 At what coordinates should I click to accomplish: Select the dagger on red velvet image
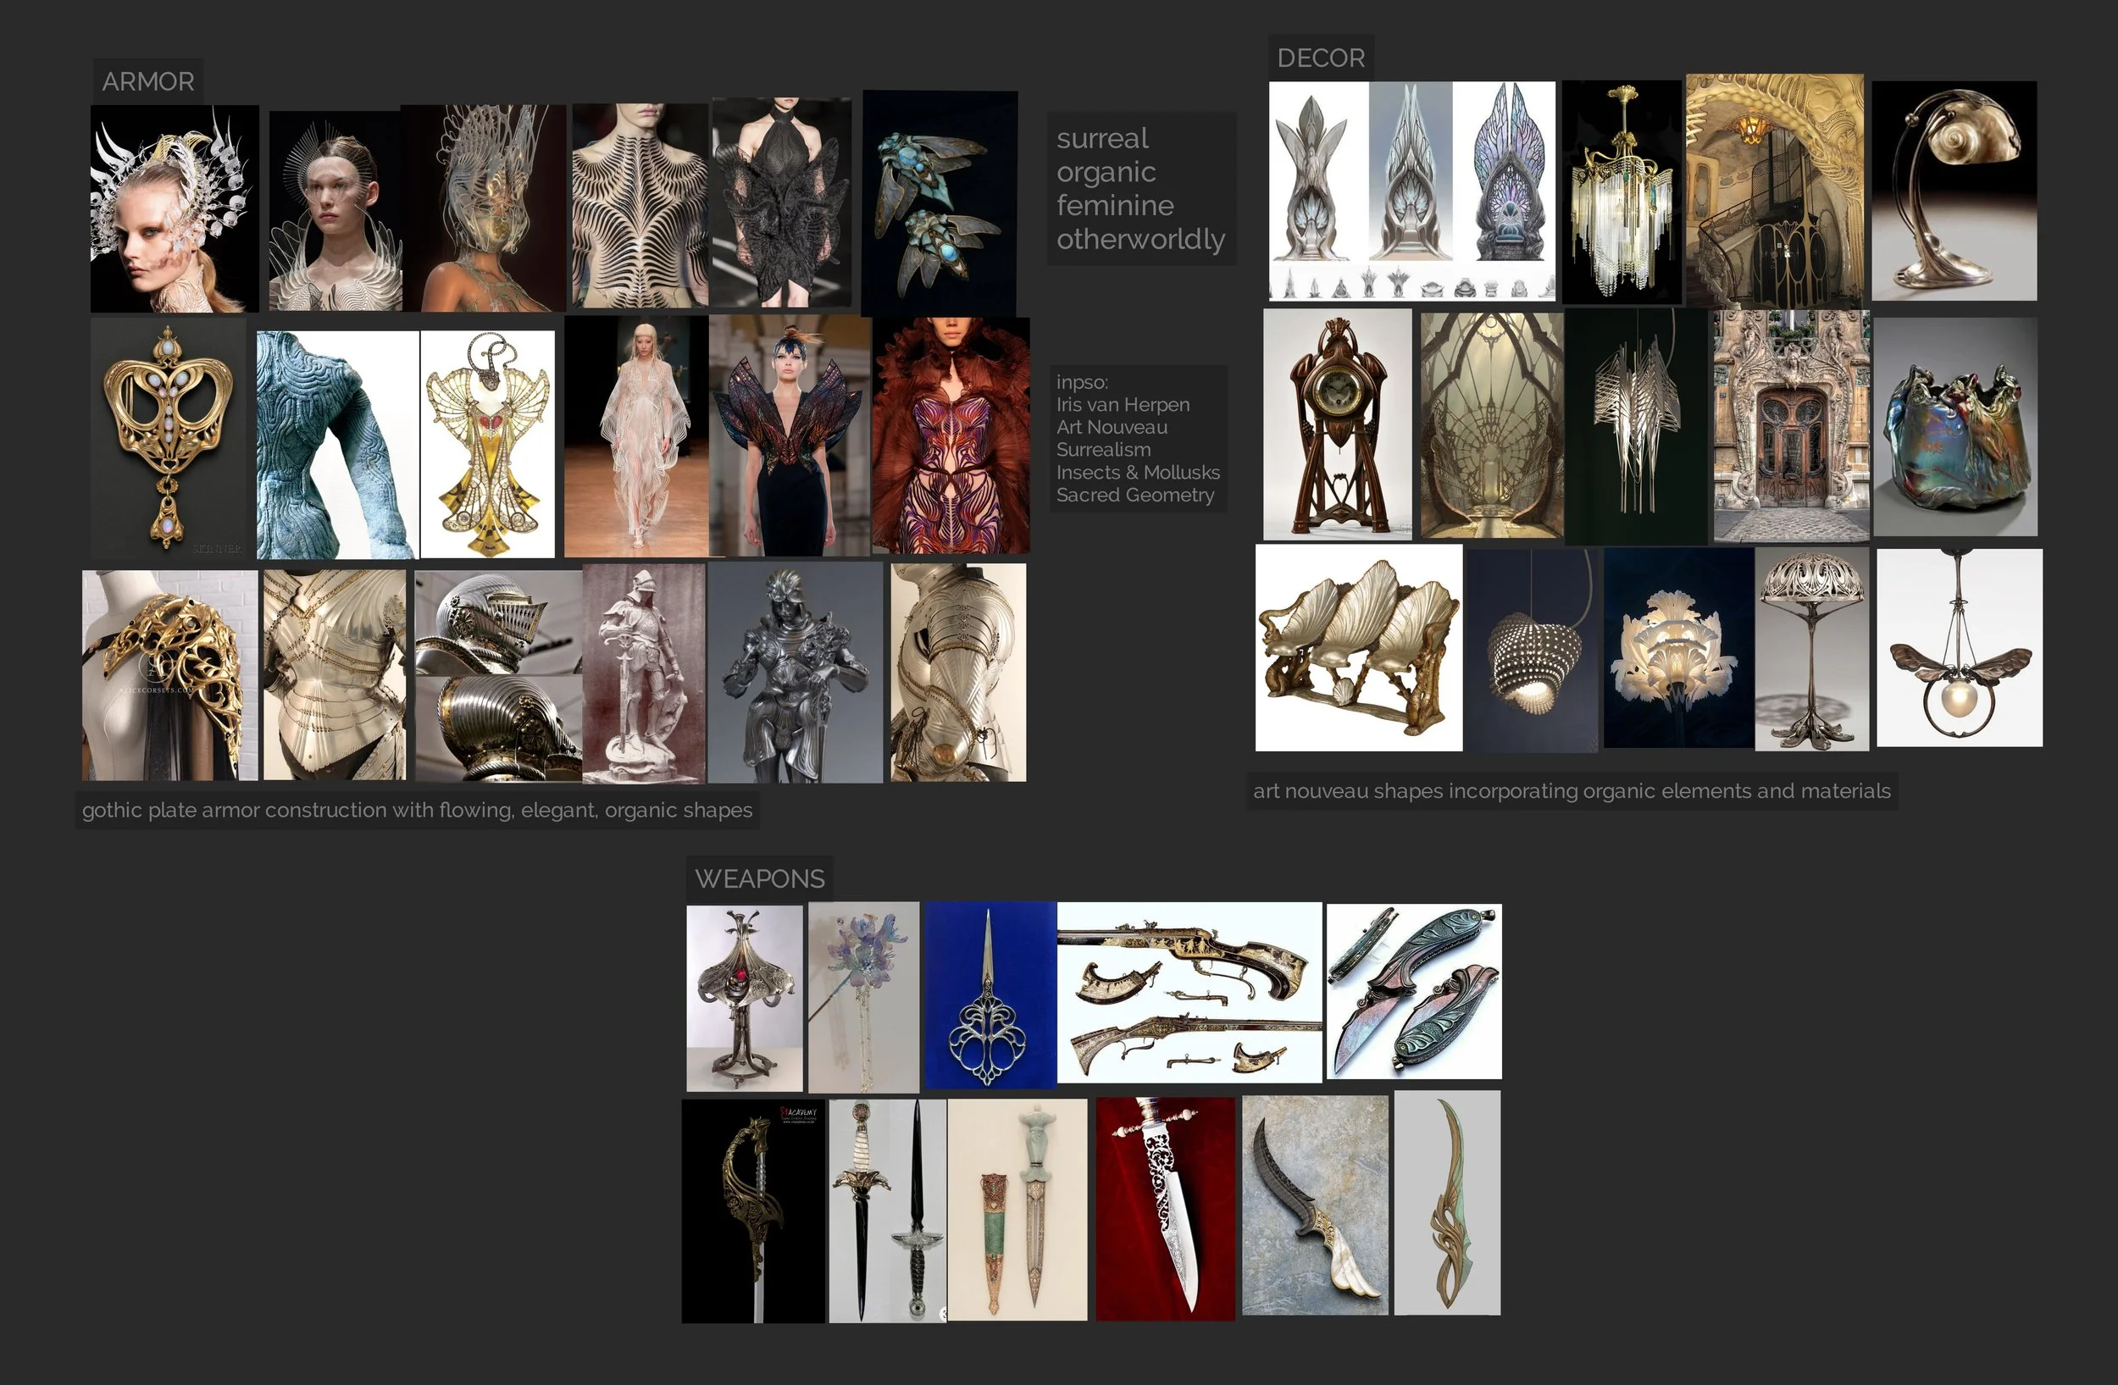pos(1164,1208)
